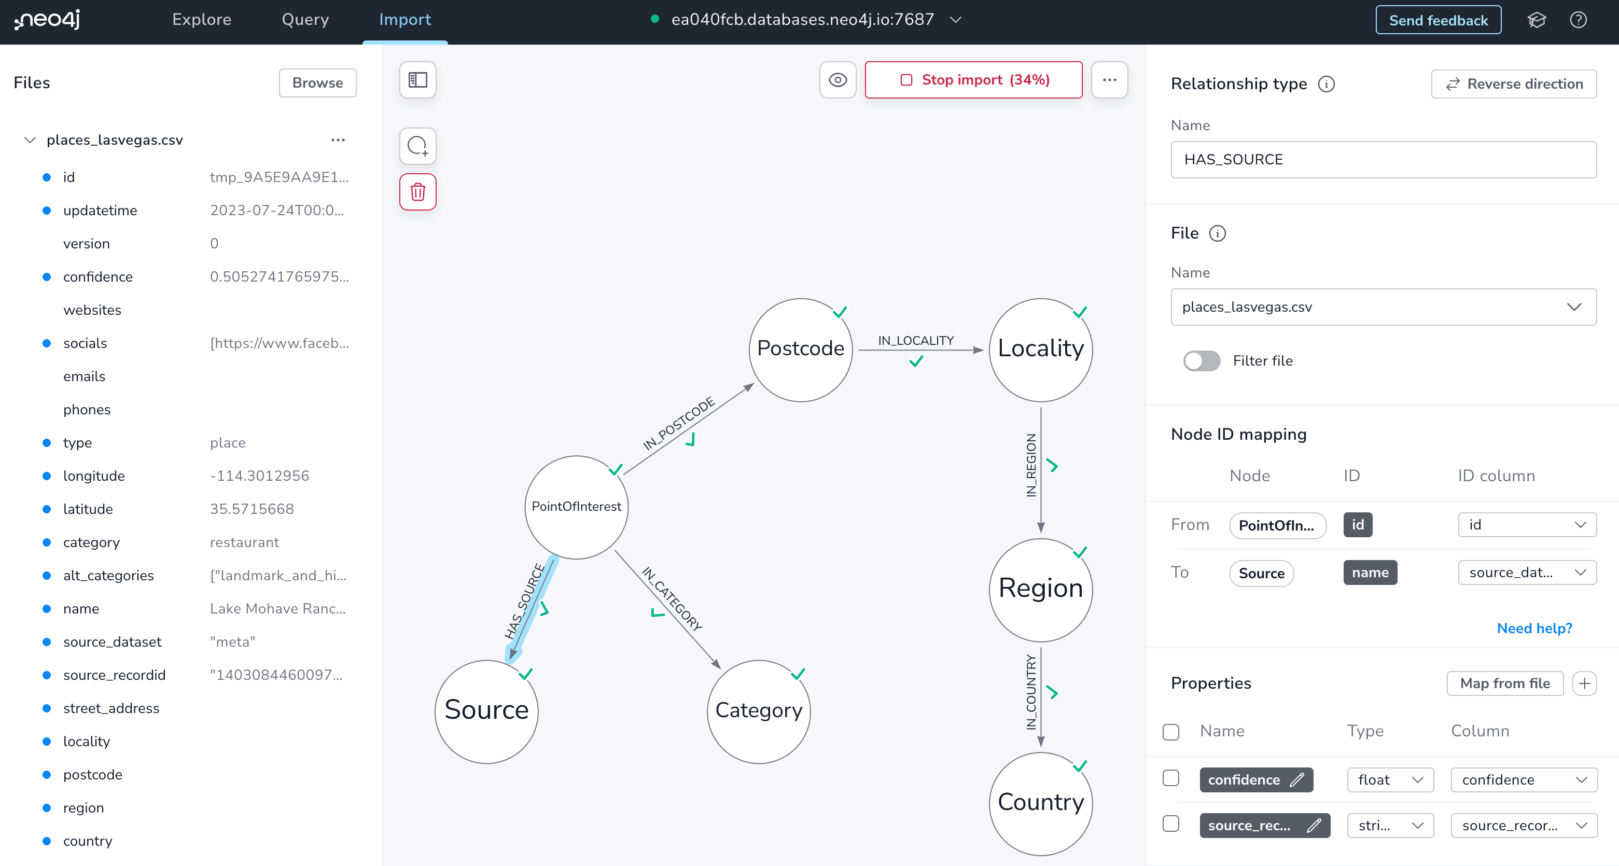Click the Reverse direction button
Screen dimensions: 1619x866
[1513, 84]
